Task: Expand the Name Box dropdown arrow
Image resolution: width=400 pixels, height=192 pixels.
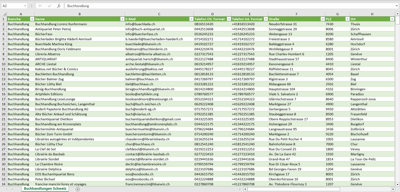Action: (x=25, y=6)
